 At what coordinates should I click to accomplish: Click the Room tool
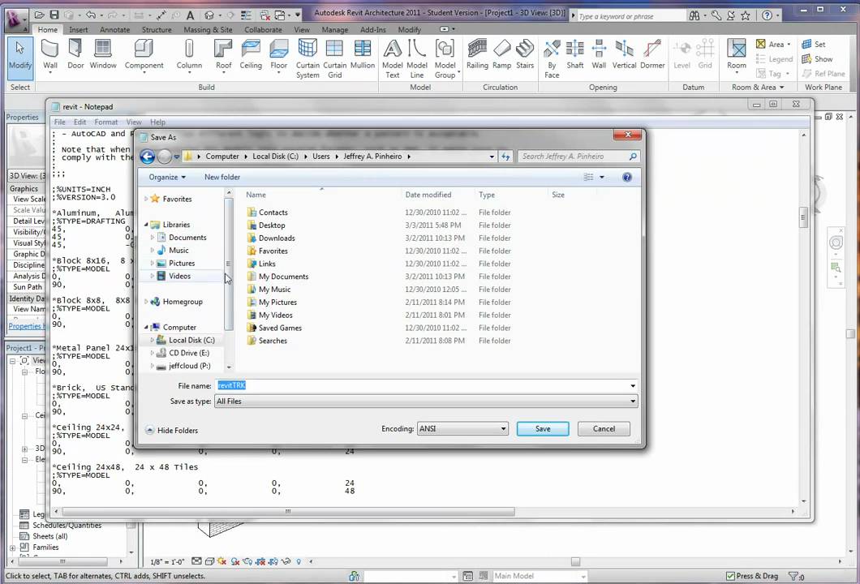click(736, 50)
